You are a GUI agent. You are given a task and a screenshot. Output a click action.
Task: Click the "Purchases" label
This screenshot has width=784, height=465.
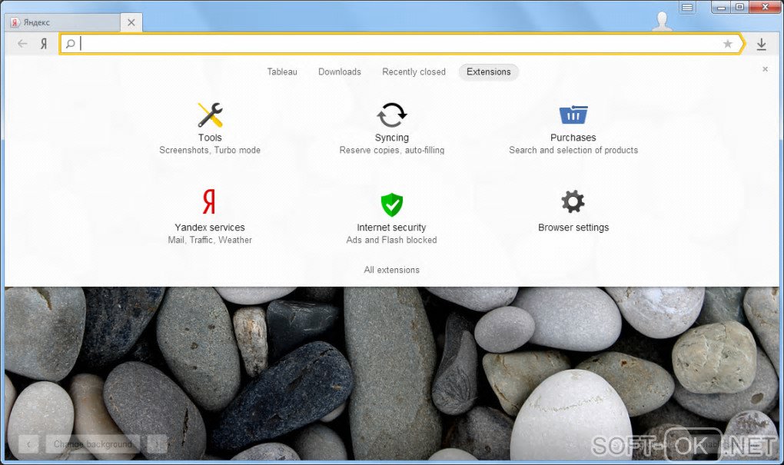click(x=573, y=138)
